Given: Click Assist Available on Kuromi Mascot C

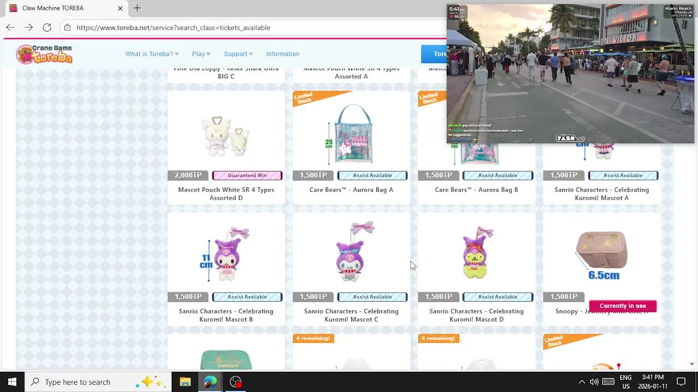Looking at the screenshot, I should (372, 297).
